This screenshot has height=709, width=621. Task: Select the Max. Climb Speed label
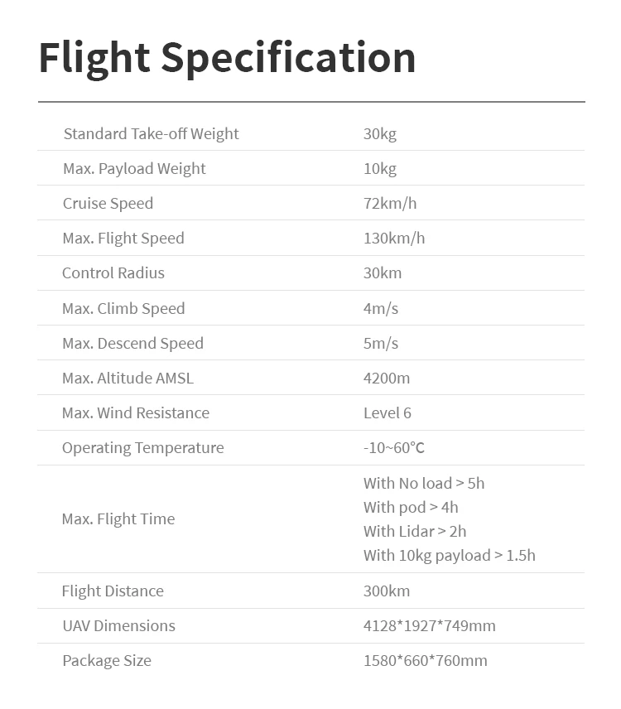tap(123, 309)
